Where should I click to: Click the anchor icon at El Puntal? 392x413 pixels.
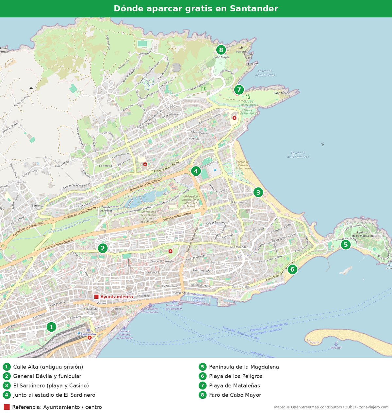[336, 344]
